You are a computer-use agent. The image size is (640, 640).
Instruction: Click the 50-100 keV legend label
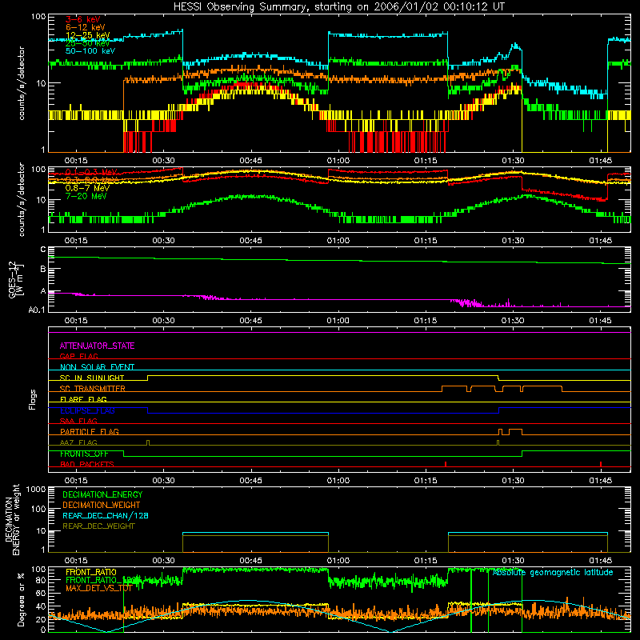90,51
